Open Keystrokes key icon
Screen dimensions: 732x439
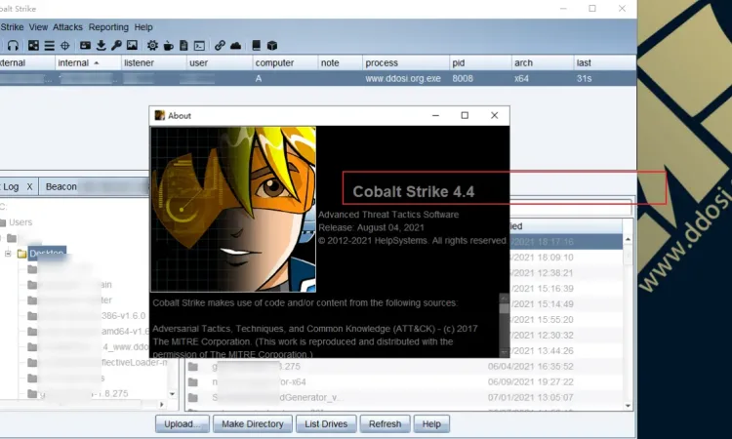[116, 45]
